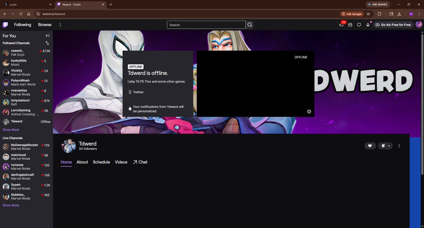
Task: Click the 34 followers text
Action: point(88,149)
